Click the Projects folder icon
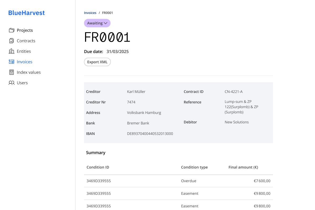Viewport: 315px width, 210px height. (12, 30)
